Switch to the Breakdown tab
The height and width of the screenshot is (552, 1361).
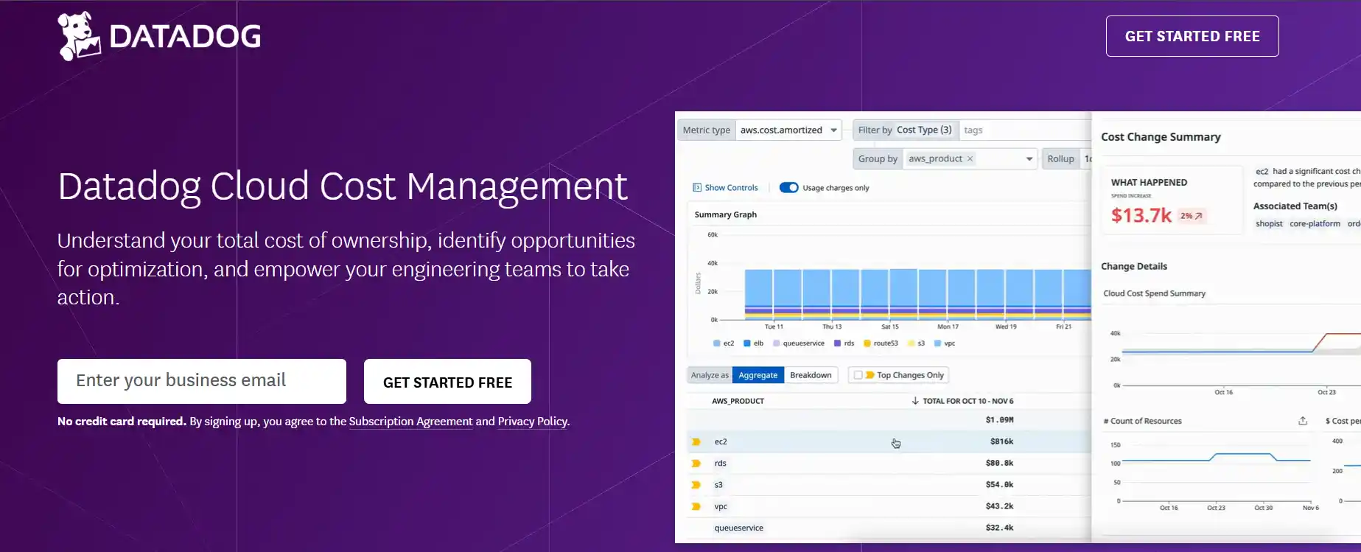(x=811, y=375)
